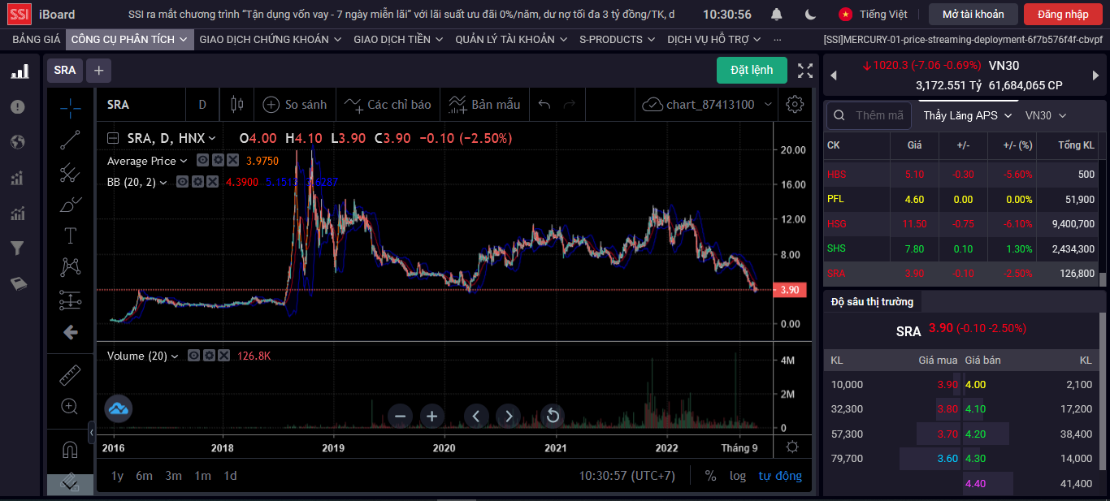Viewport: 1110px width, 501px height.
Task: Open time axis settings gear icon
Action: [792, 447]
